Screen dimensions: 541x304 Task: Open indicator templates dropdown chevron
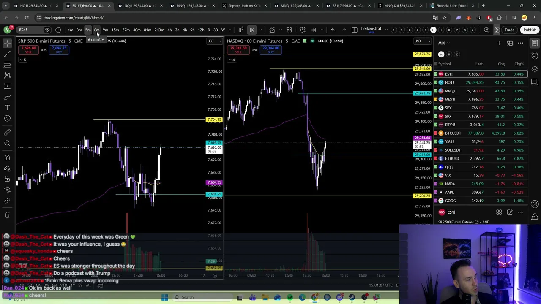tap(280, 30)
